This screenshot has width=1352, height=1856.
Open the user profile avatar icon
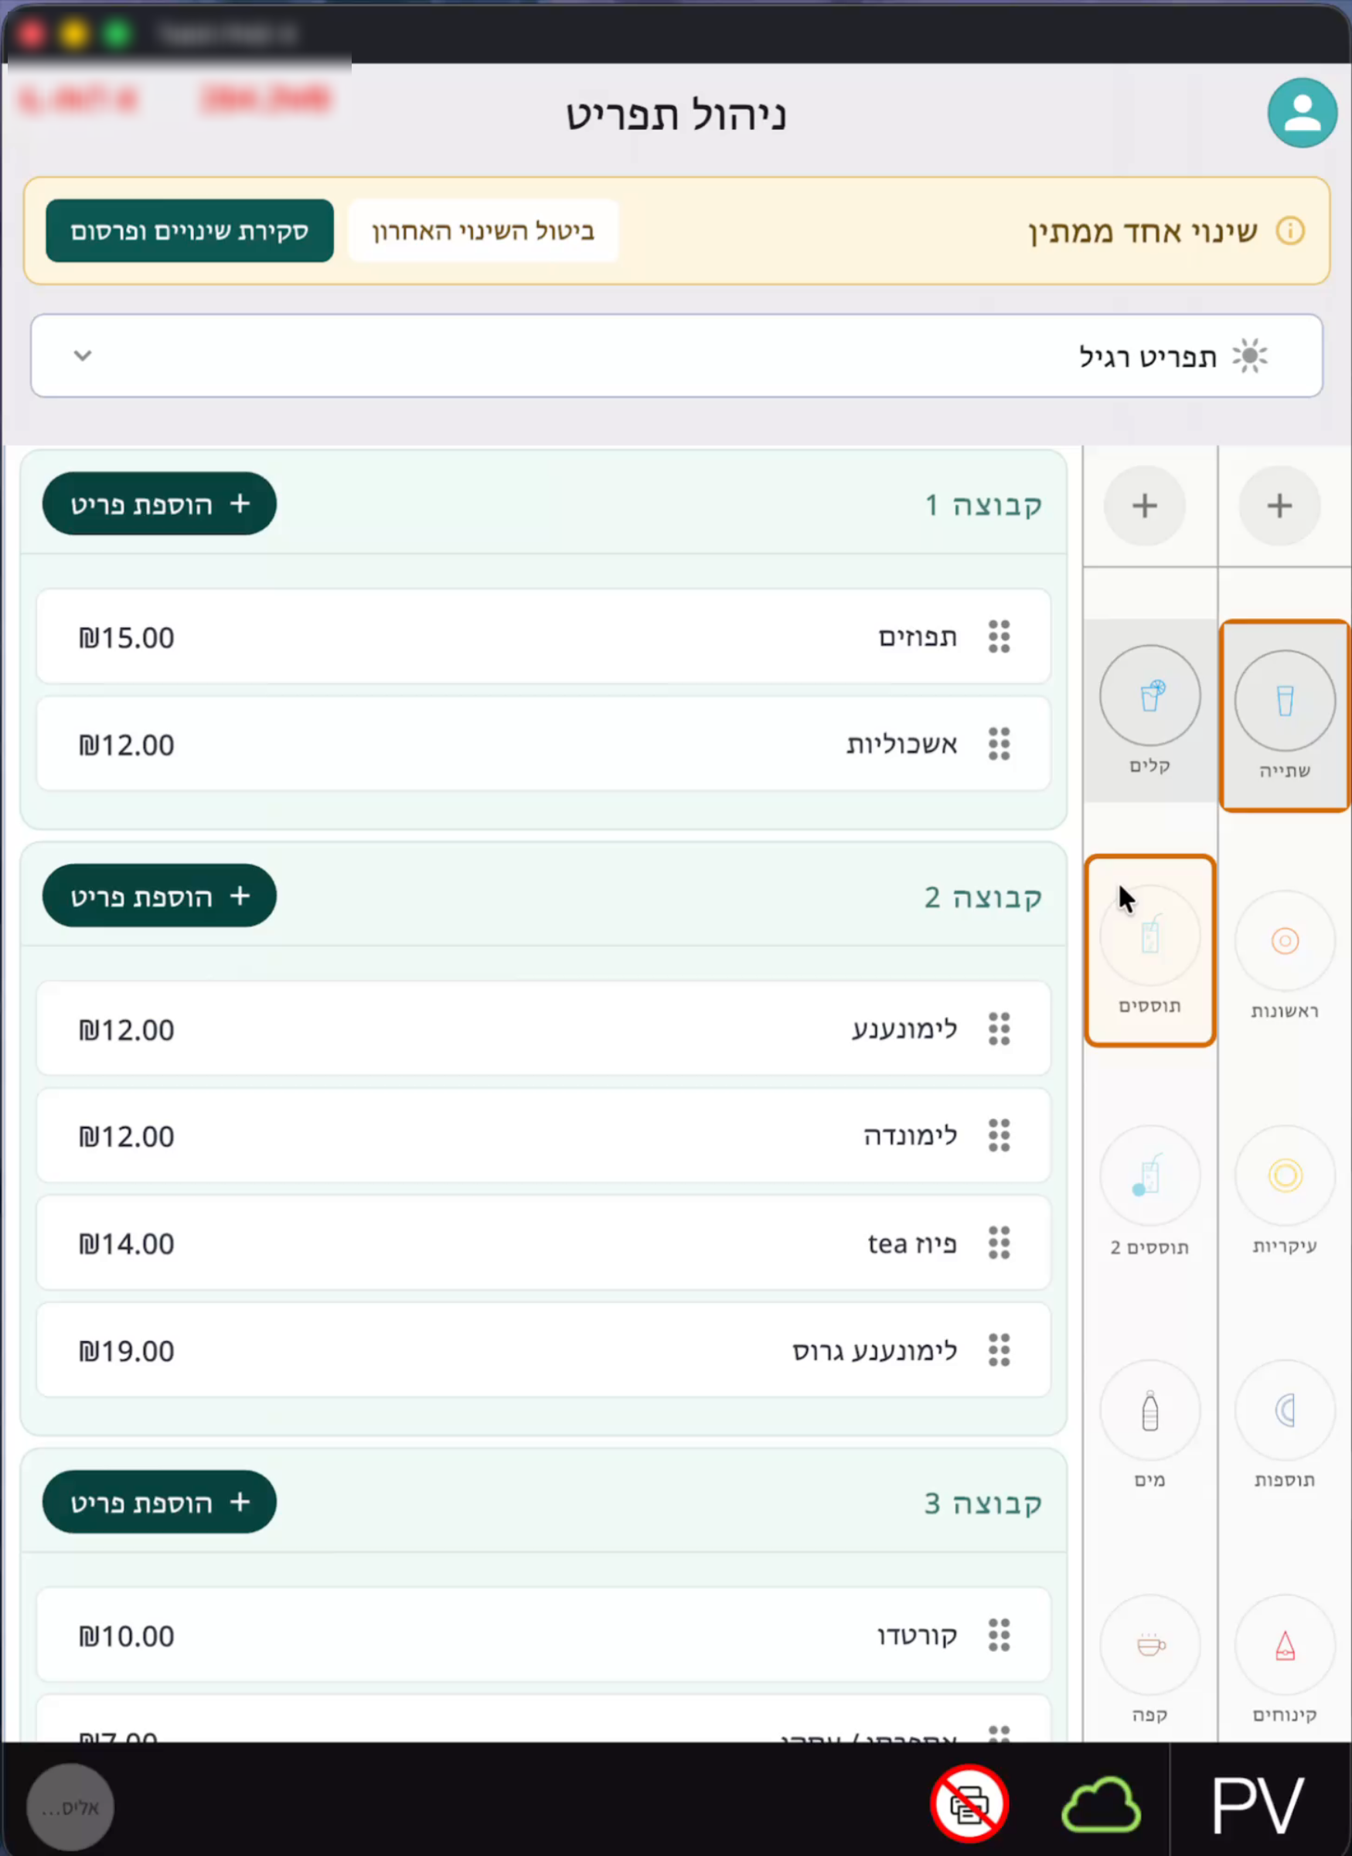click(1301, 113)
